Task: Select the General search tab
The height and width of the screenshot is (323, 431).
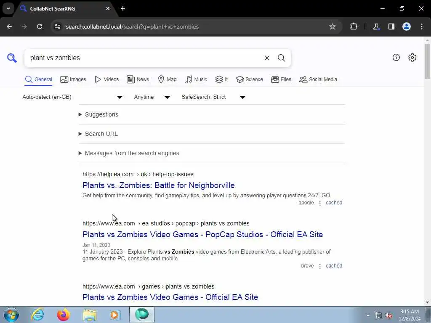Action: 38,79
